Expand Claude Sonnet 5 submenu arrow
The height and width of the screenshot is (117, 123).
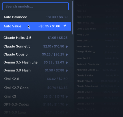(x=67, y=47)
